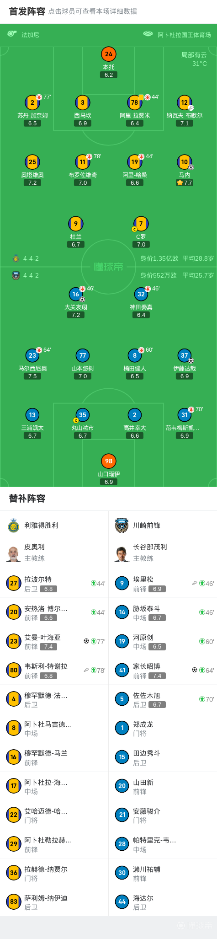This screenshot has height=939, width=217.
Task: Tap goalkeeper 本托 number 24 badge
Action: coord(109,54)
